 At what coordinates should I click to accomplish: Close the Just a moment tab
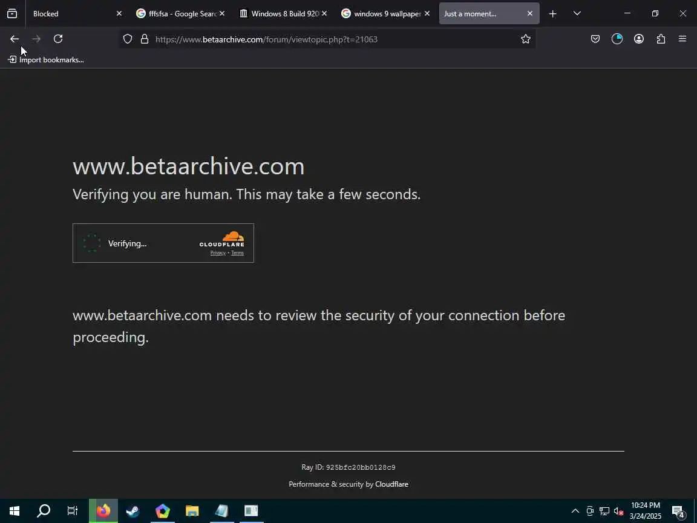(530, 14)
